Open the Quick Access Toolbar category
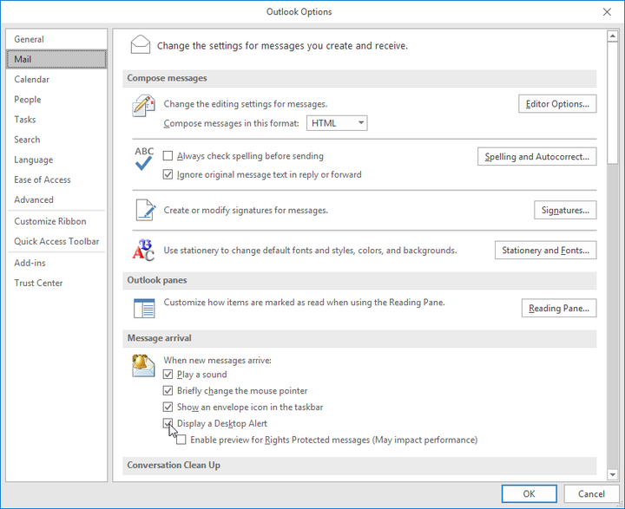 pyautogui.click(x=56, y=241)
